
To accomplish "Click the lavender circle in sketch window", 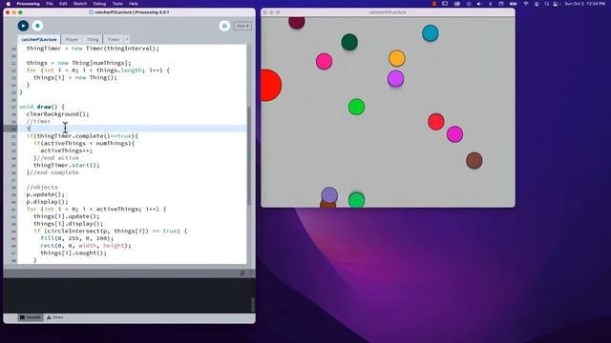I will pyautogui.click(x=329, y=194).
